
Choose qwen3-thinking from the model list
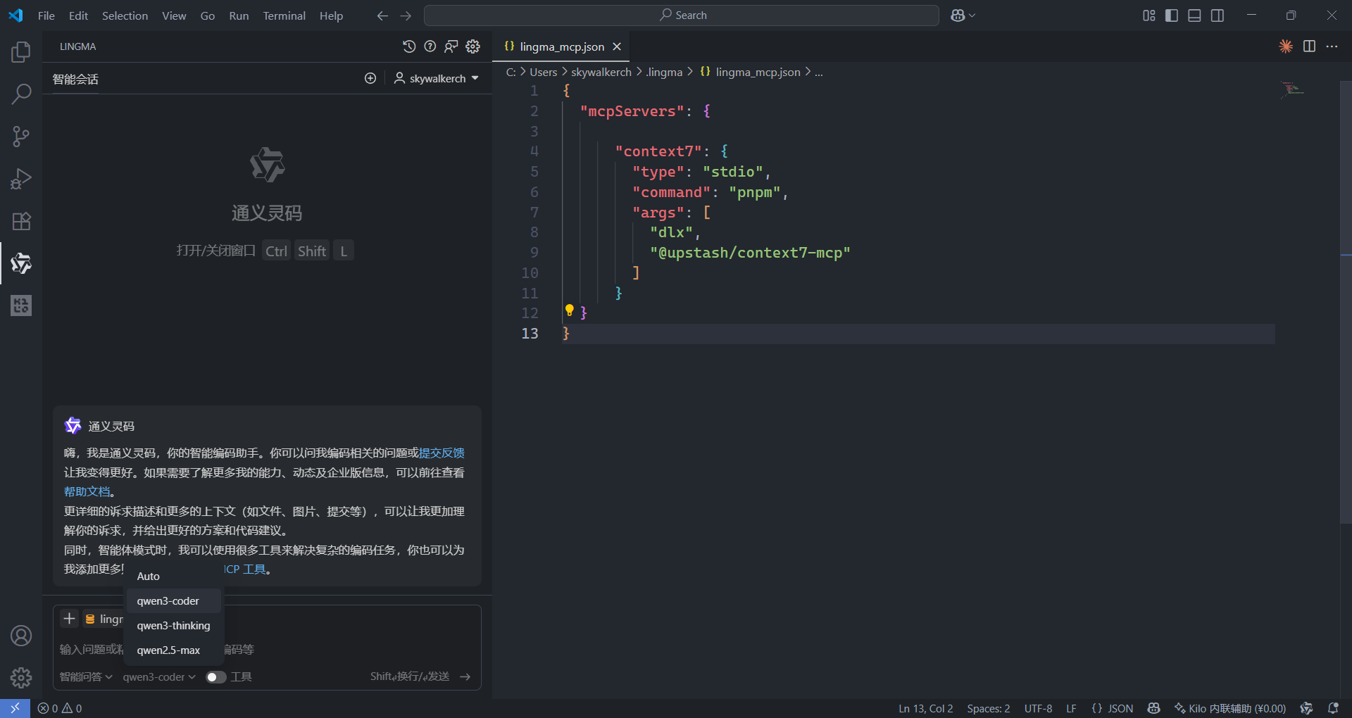pyautogui.click(x=174, y=625)
